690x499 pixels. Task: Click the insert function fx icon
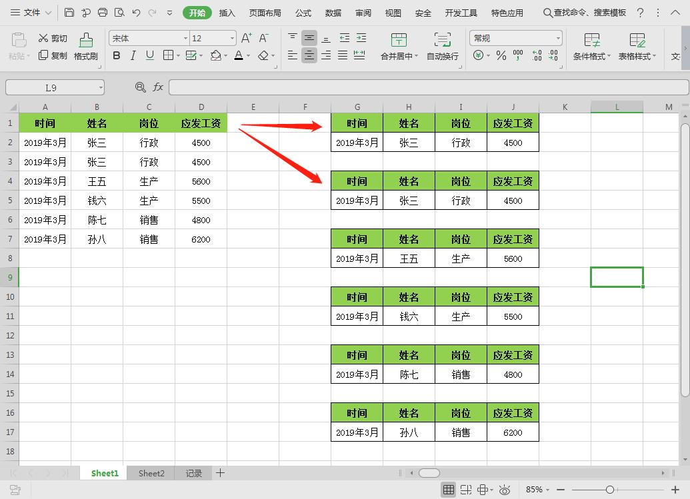click(158, 87)
